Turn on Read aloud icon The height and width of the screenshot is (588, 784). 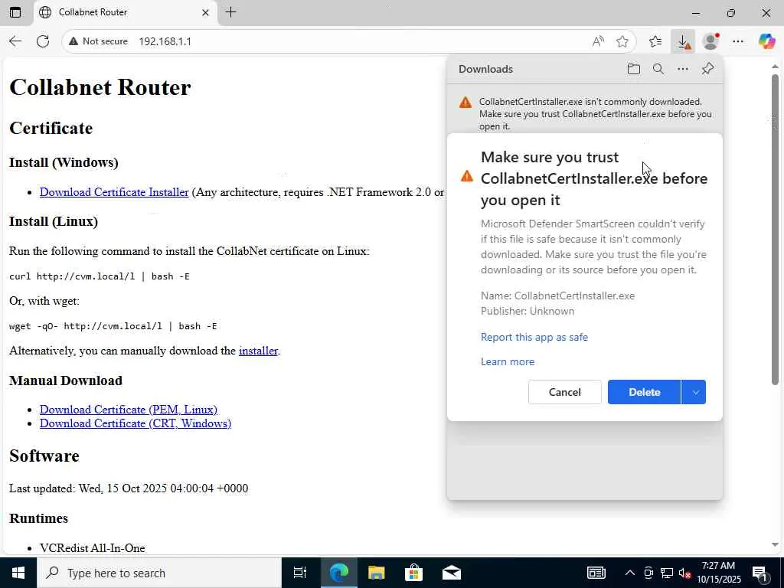click(x=598, y=41)
